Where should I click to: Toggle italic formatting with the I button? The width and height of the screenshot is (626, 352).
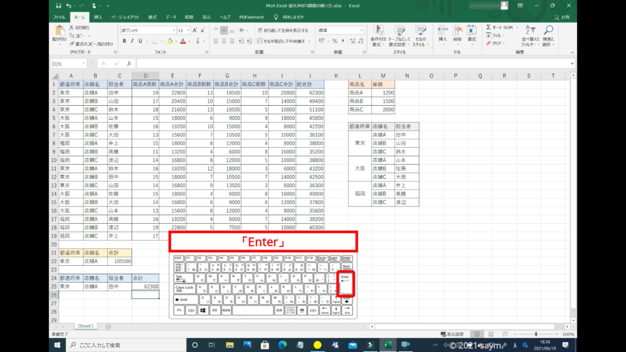point(132,41)
